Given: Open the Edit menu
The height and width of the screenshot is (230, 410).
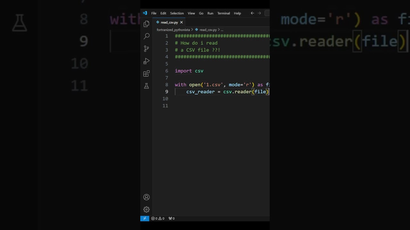Looking at the screenshot, I should click(x=163, y=13).
